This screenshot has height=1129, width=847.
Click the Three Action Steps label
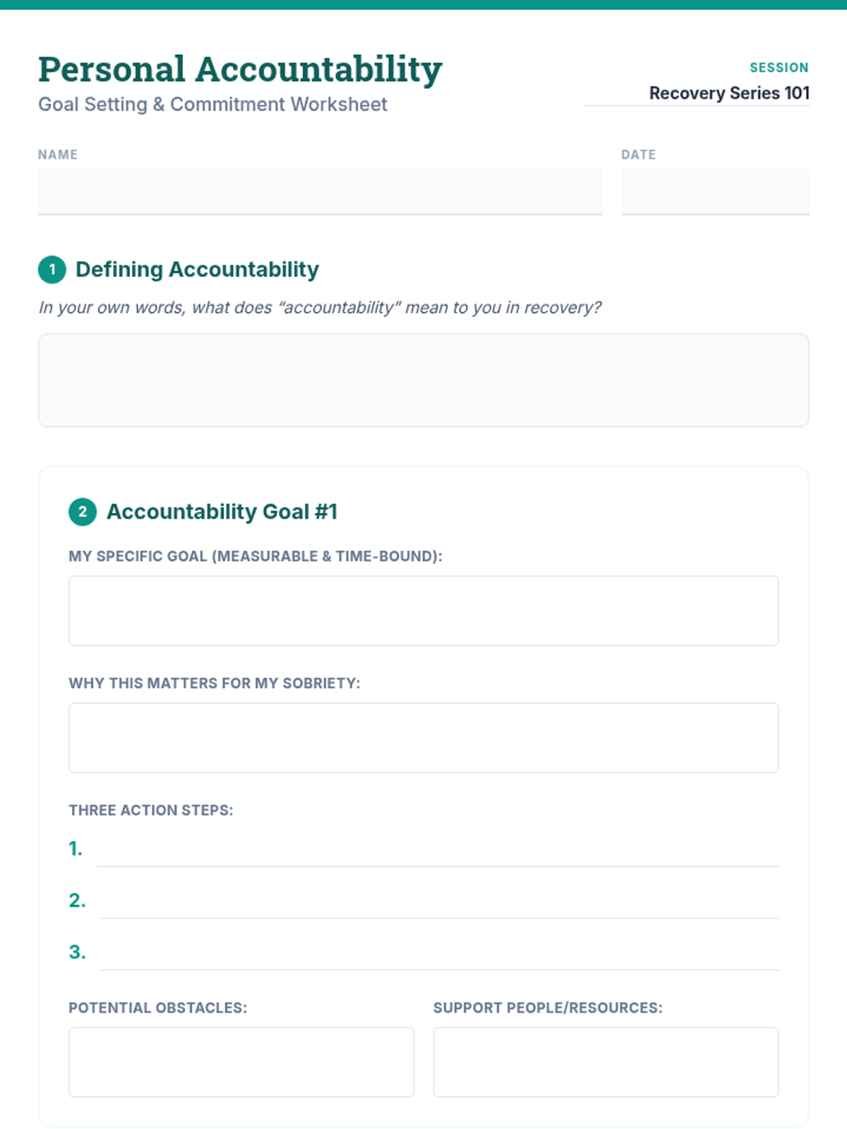coord(150,810)
